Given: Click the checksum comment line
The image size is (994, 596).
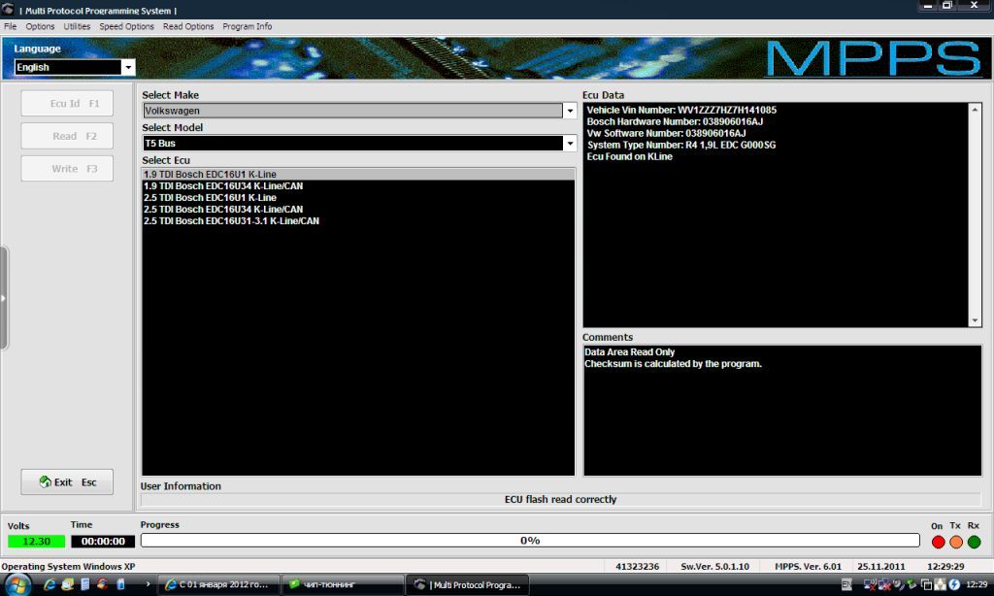Looking at the screenshot, I should coord(674,364).
